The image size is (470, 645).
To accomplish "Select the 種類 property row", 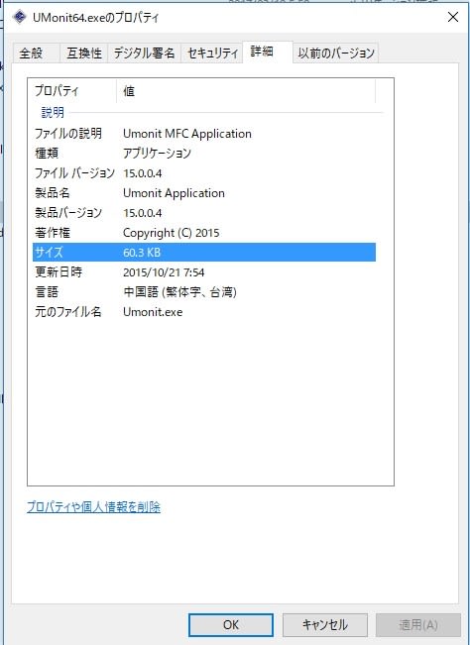I will (204, 154).
